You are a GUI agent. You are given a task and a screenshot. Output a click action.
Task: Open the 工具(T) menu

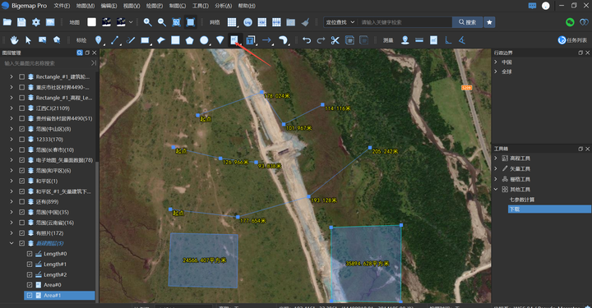click(x=201, y=6)
